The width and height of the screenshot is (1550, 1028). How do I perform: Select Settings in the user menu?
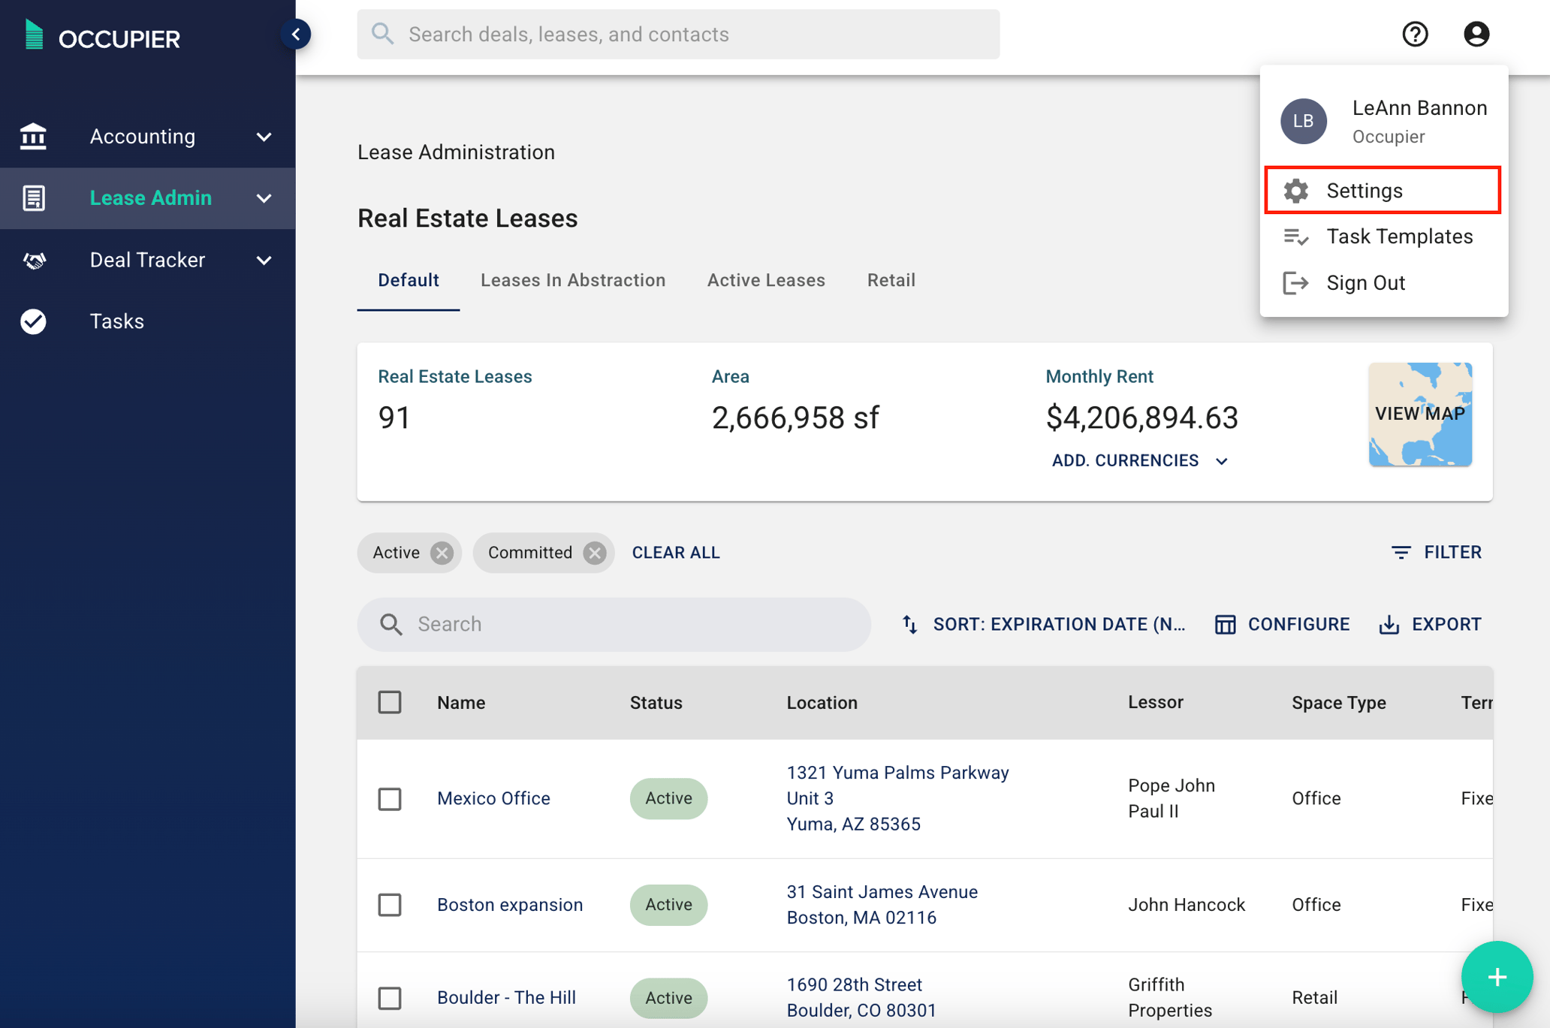(1383, 191)
